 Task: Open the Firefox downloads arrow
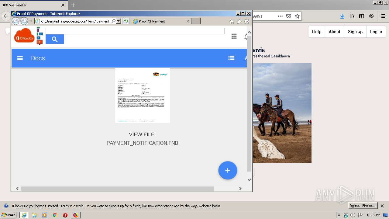342,16
